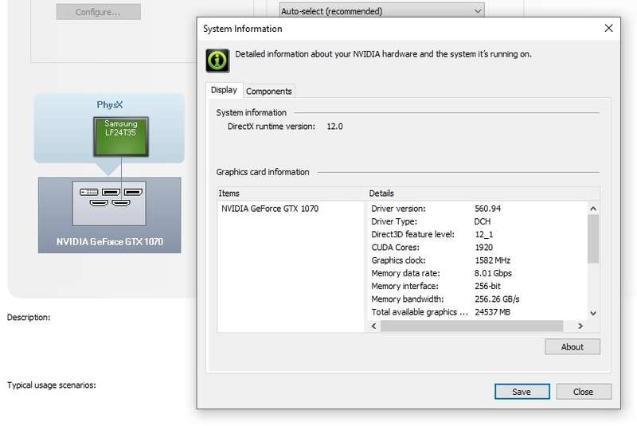Click the green information icon in System Information

[x=217, y=61]
